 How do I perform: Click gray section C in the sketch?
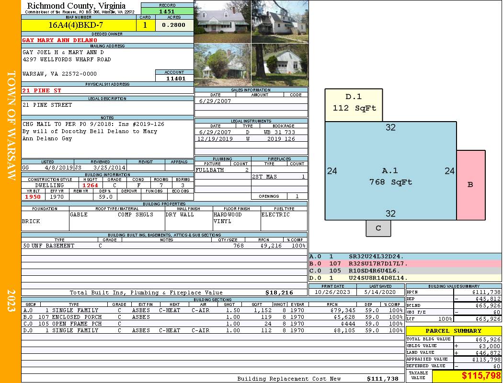(x=378, y=228)
